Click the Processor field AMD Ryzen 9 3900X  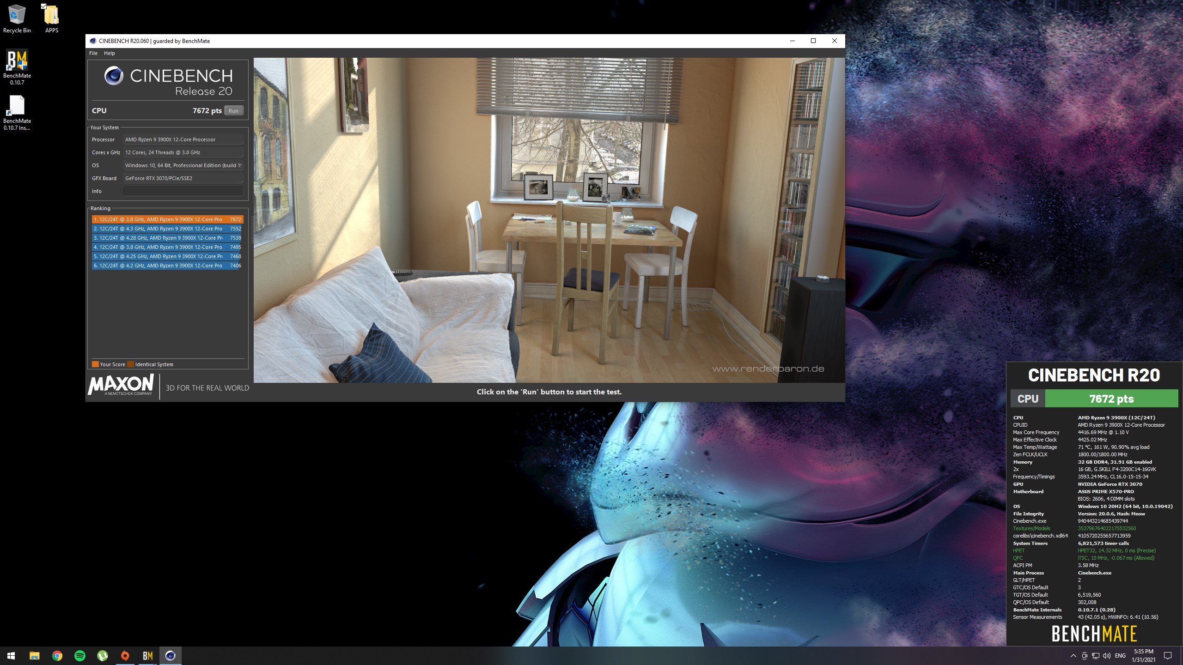(183, 139)
